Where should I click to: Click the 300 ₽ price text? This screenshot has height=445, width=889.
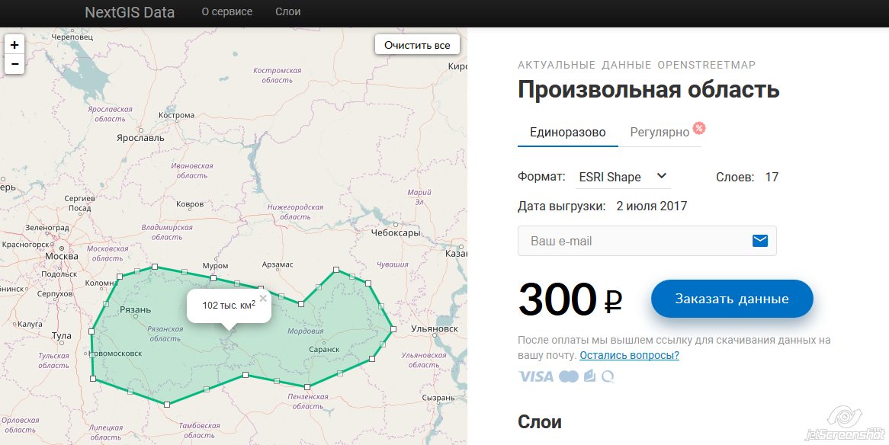pyautogui.click(x=570, y=299)
